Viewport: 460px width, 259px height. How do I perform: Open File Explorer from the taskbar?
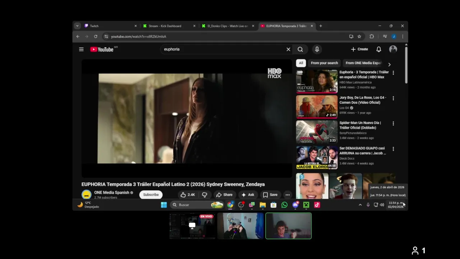263,205
